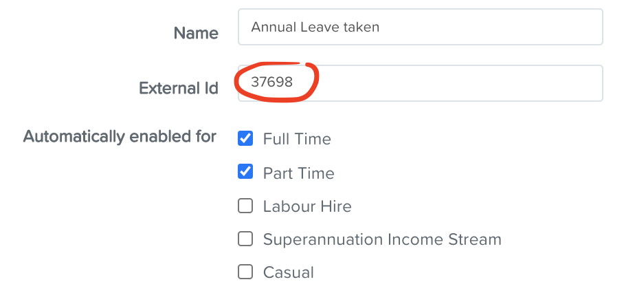The height and width of the screenshot is (293, 635).
Task: Click the Labour Hire label text
Action: click(307, 206)
